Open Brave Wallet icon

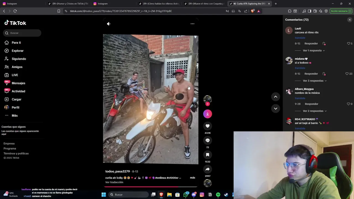(315, 11)
